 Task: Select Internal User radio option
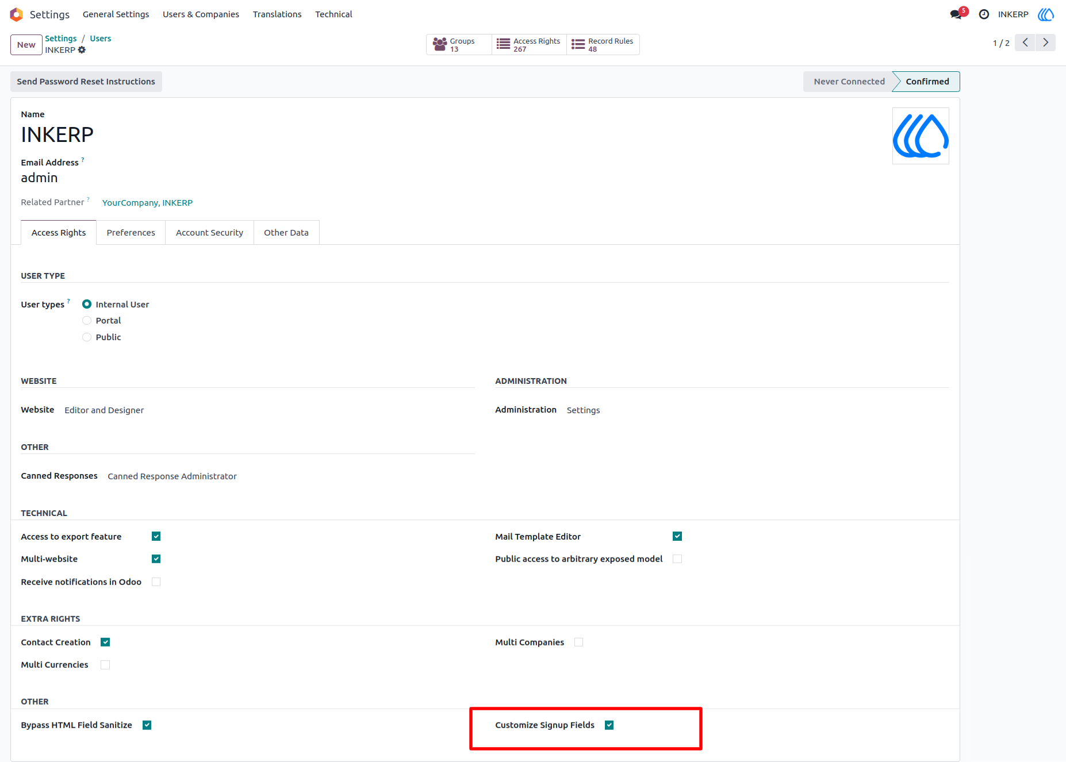(87, 304)
